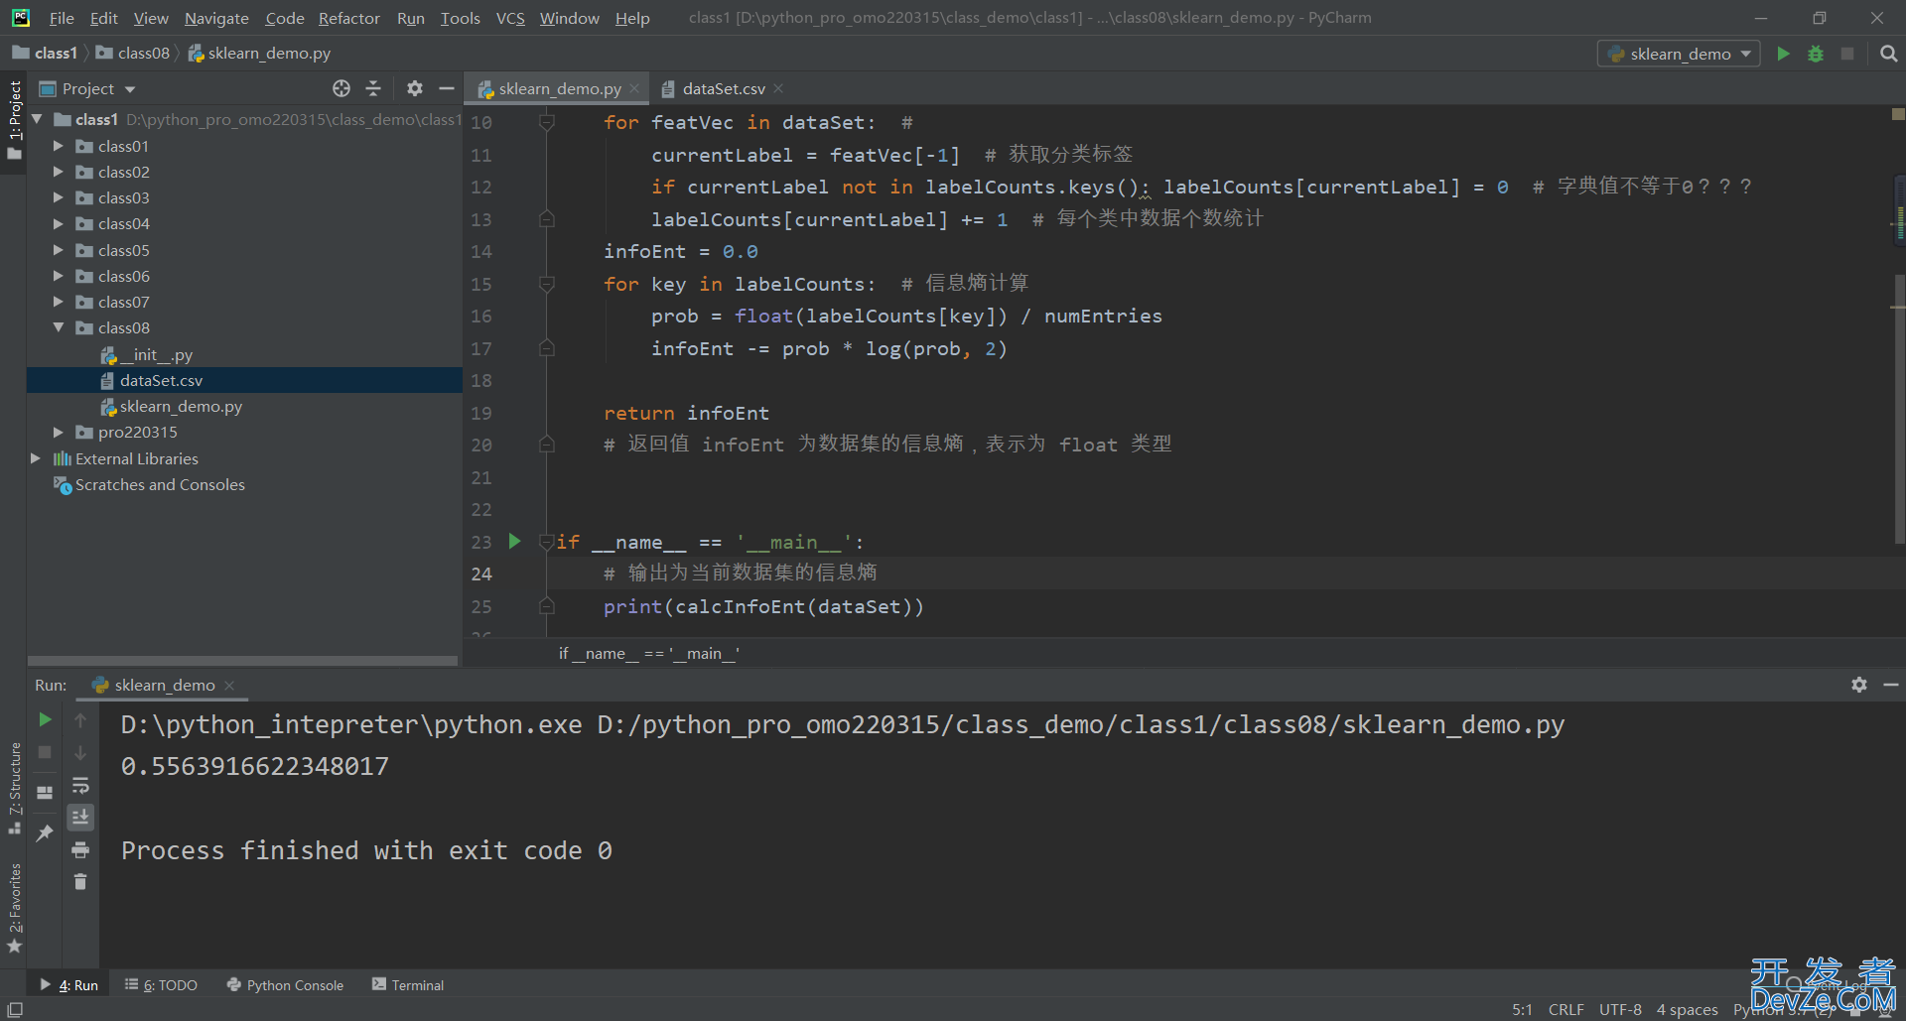1906x1021 pixels.
Task: Switch to the dataSet.csv editor tab
Action: [724, 88]
